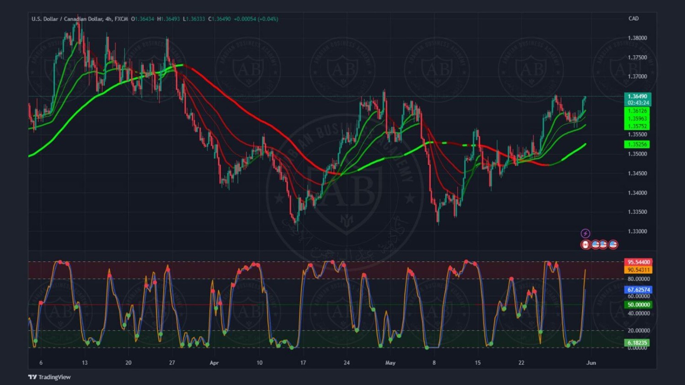Click the date label 13 on time axis
The height and width of the screenshot is (385, 685).
(84, 363)
